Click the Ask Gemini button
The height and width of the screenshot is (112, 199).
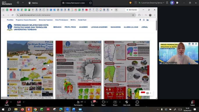(x=132, y=10)
